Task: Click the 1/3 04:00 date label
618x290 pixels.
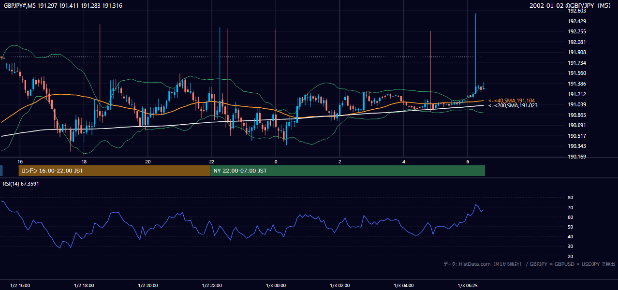Action: (403, 285)
